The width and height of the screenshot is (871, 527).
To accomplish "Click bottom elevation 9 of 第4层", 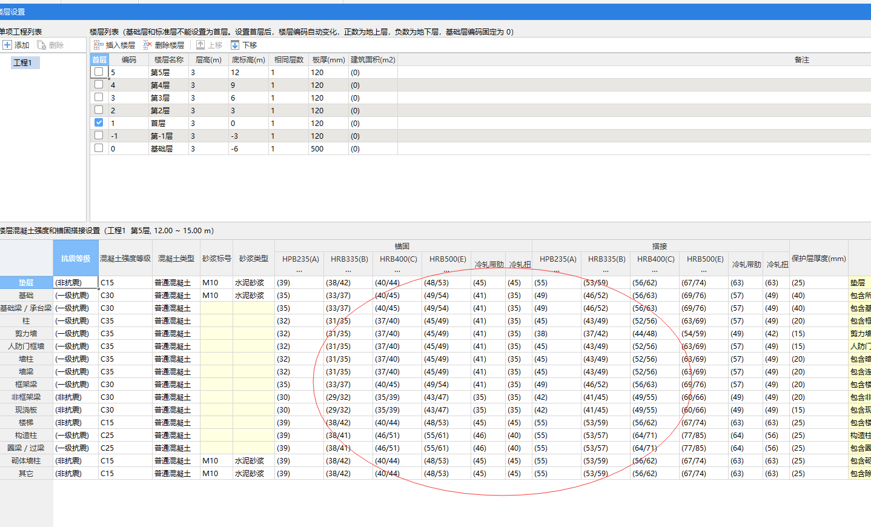I will 248,85.
